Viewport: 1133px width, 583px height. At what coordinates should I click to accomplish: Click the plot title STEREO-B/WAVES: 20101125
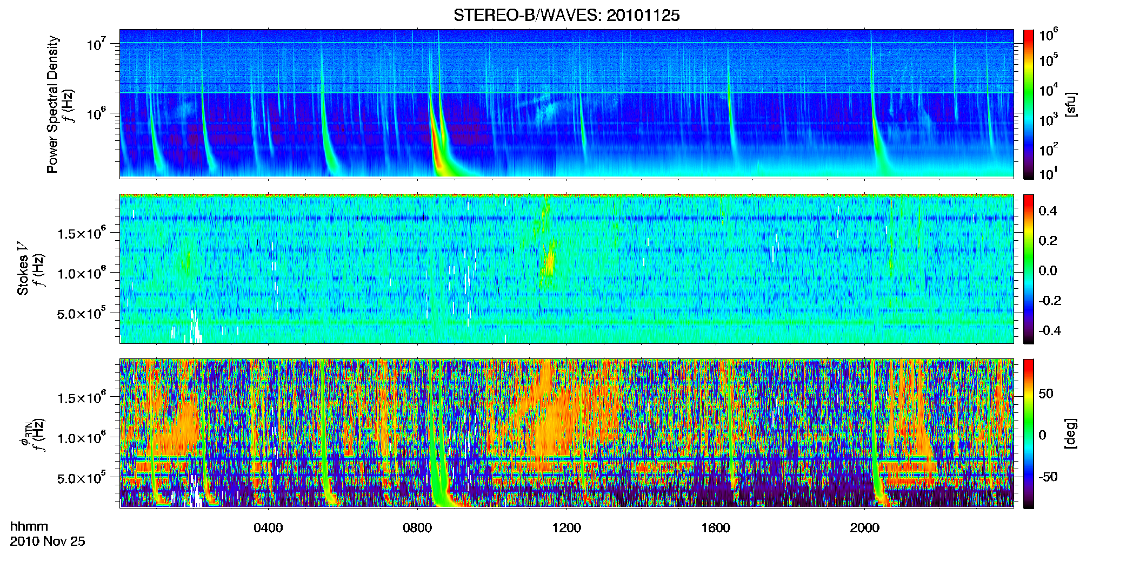[x=566, y=15]
